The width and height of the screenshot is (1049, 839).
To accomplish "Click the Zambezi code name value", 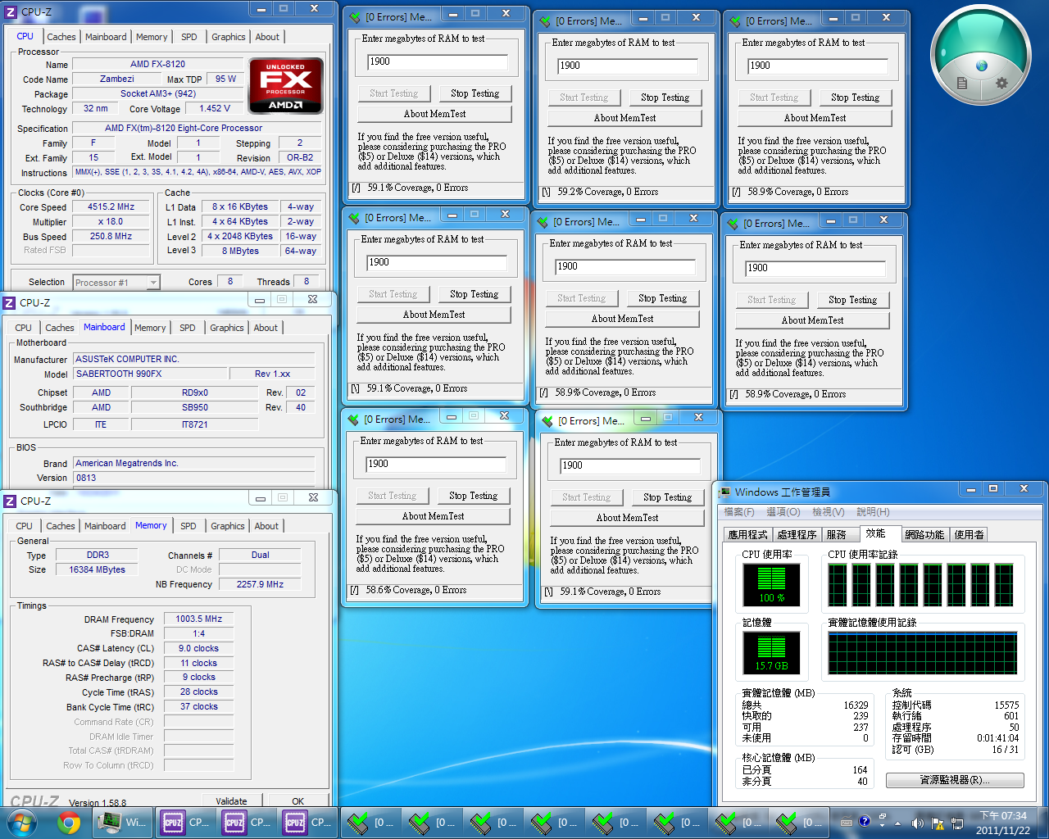I will tap(117, 79).
